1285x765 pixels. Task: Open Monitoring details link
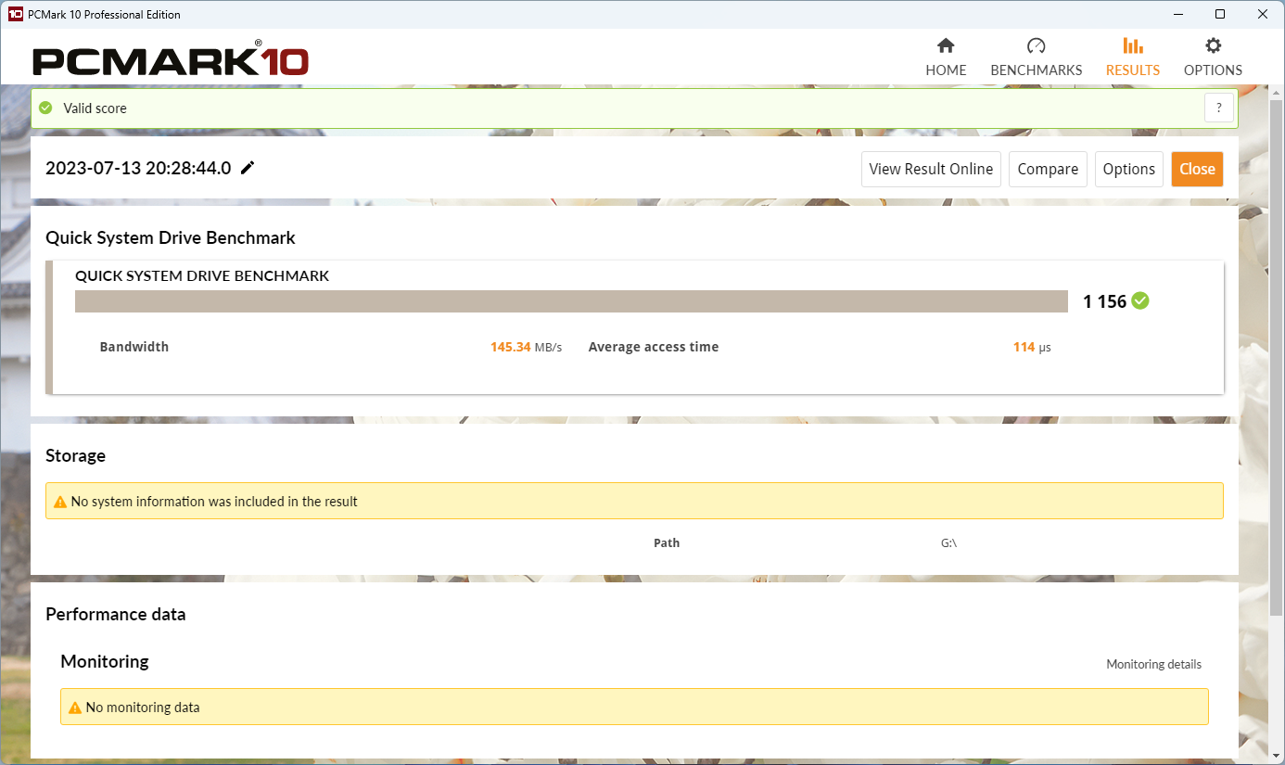(x=1153, y=664)
